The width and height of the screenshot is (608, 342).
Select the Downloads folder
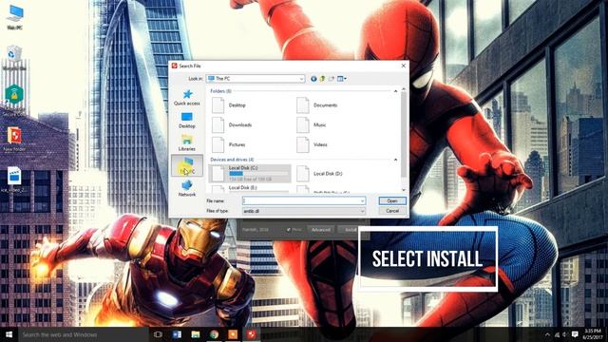[x=233, y=124]
